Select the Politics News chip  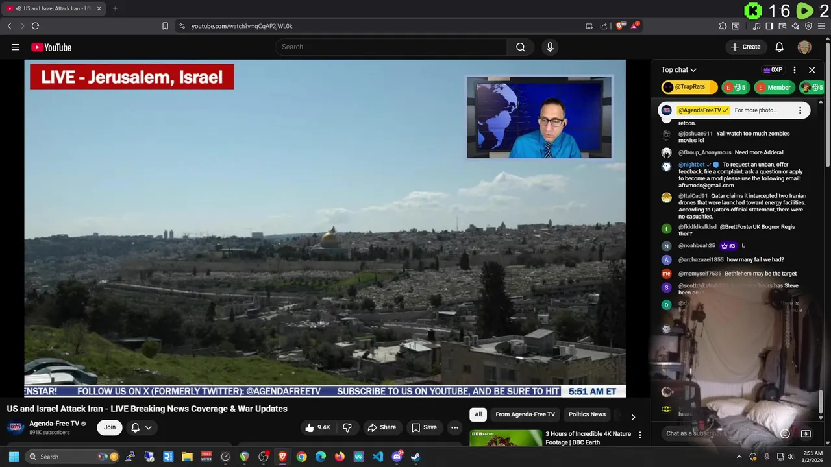(587, 414)
